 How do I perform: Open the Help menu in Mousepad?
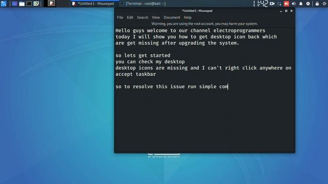click(188, 17)
